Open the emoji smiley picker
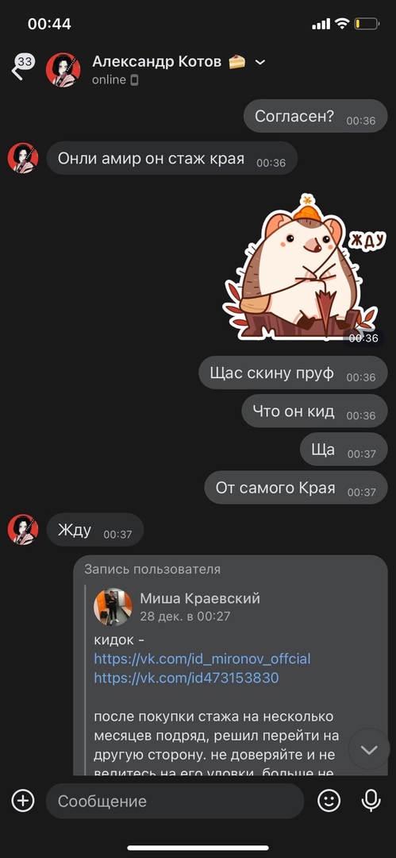Image resolution: width=396 pixels, height=858 pixels. pos(329,801)
